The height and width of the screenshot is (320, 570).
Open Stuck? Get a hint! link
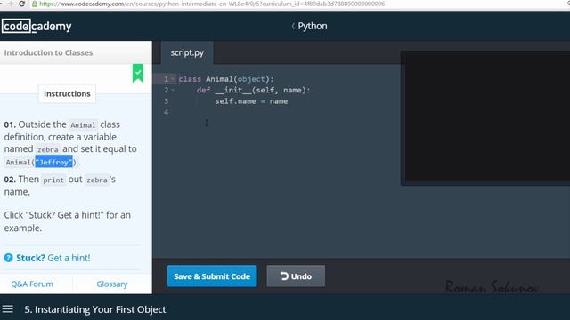[53, 258]
